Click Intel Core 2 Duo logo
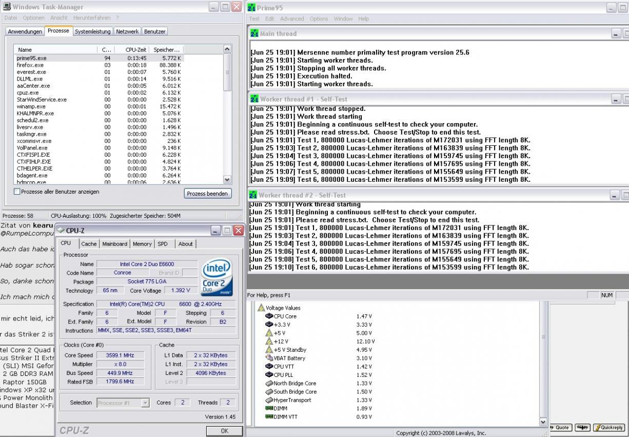The height and width of the screenshot is (437, 629). click(x=218, y=277)
